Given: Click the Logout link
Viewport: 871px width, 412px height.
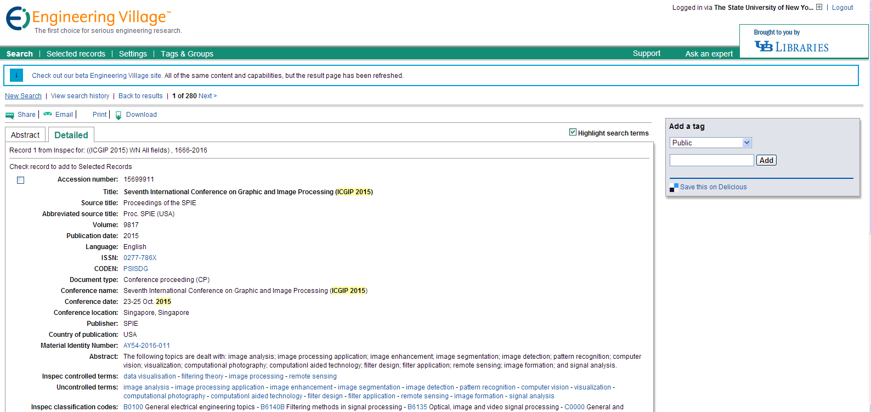Looking at the screenshot, I should coord(842,8).
